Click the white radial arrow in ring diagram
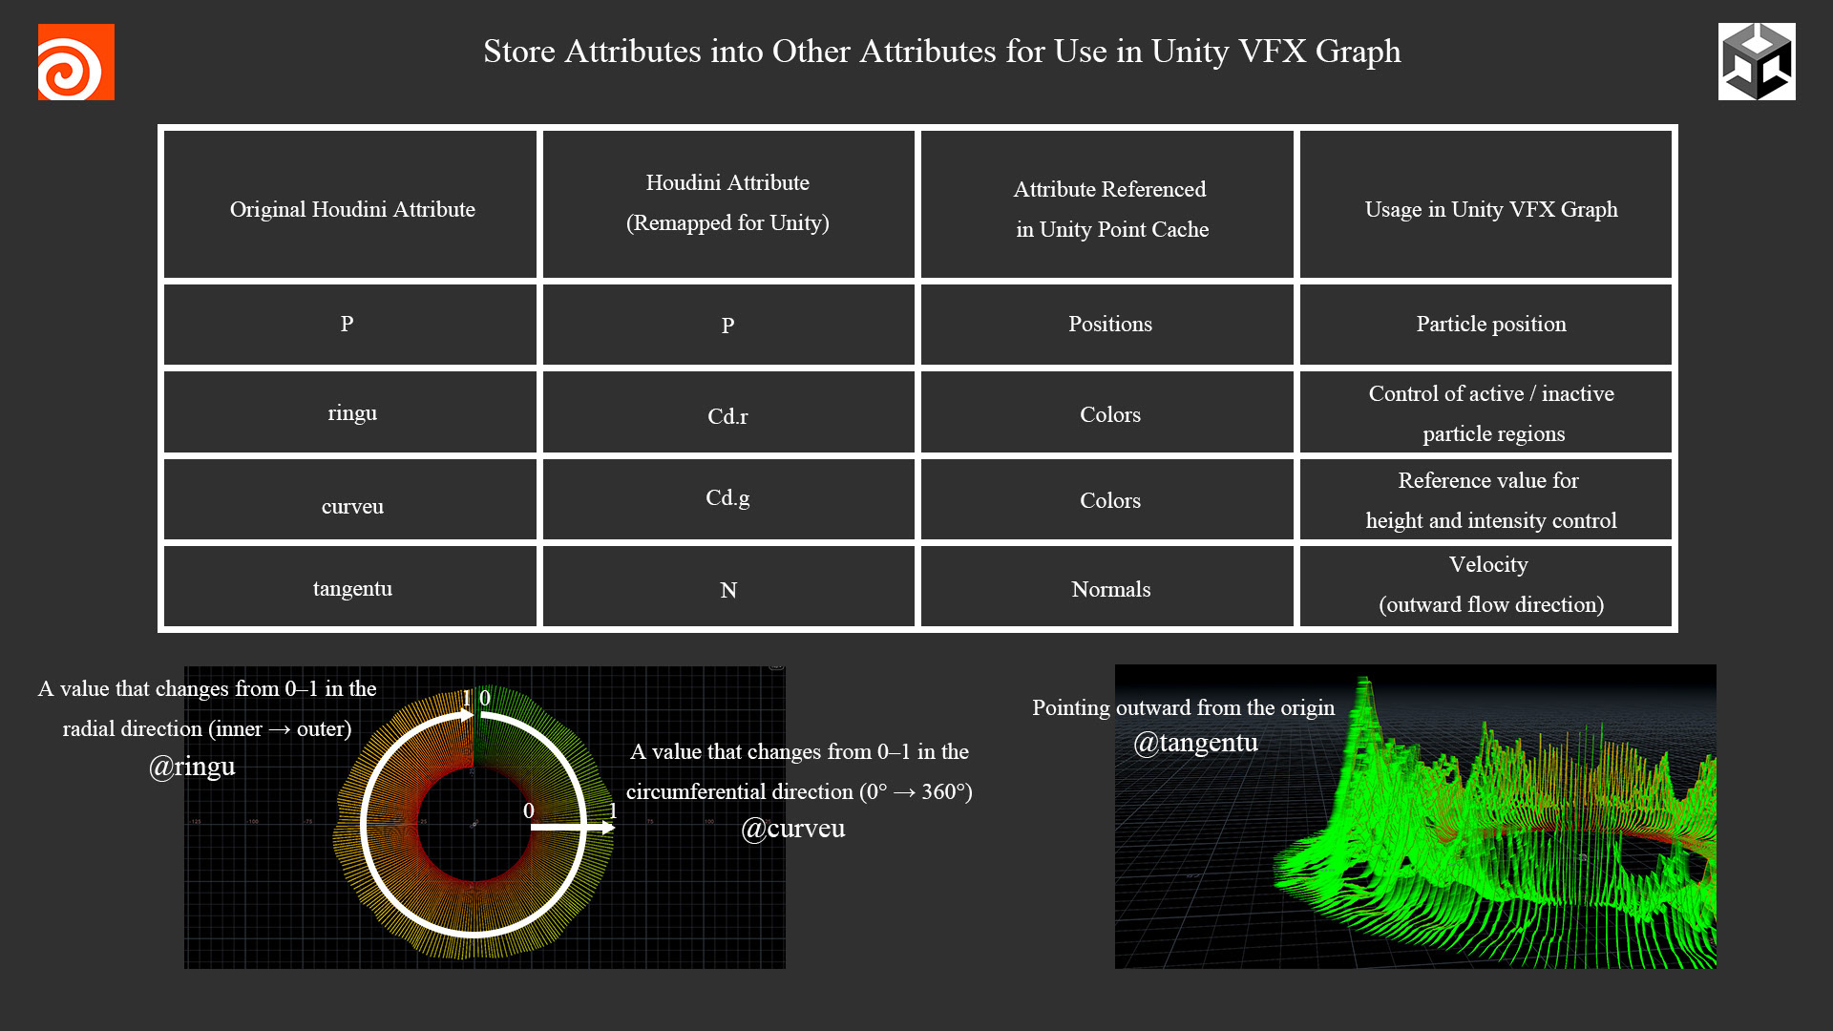The width and height of the screenshot is (1833, 1031). [571, 828]
